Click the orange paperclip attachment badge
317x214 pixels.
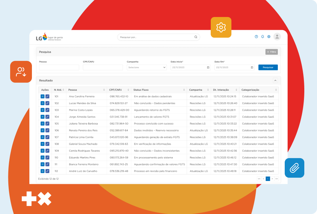(x=294, y=168)
